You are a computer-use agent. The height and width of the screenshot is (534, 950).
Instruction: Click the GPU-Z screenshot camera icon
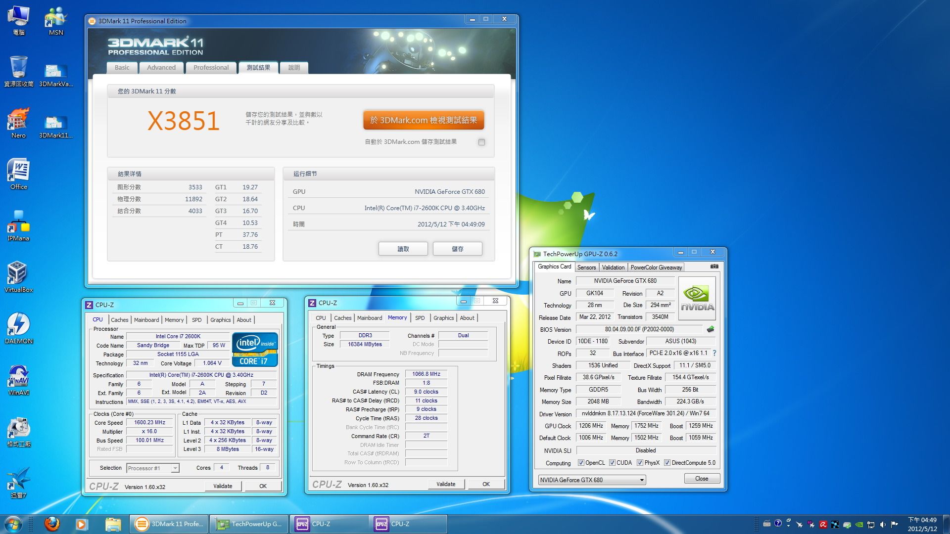(x=714, y=267)
